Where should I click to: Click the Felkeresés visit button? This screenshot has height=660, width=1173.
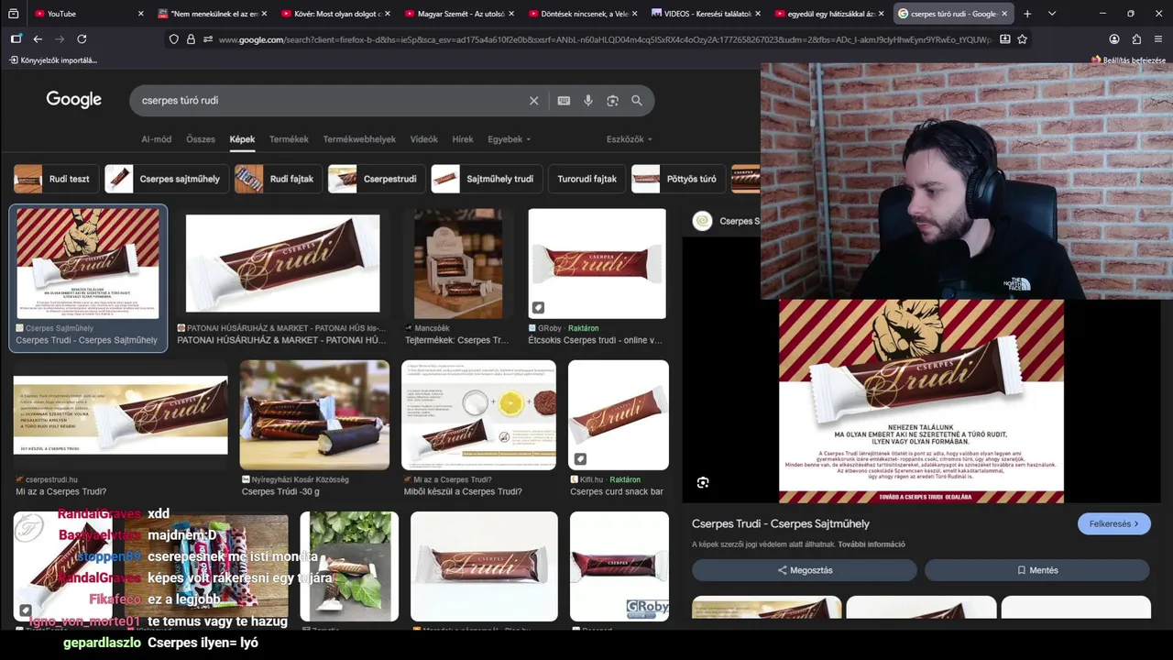[x=1113, y=524]
